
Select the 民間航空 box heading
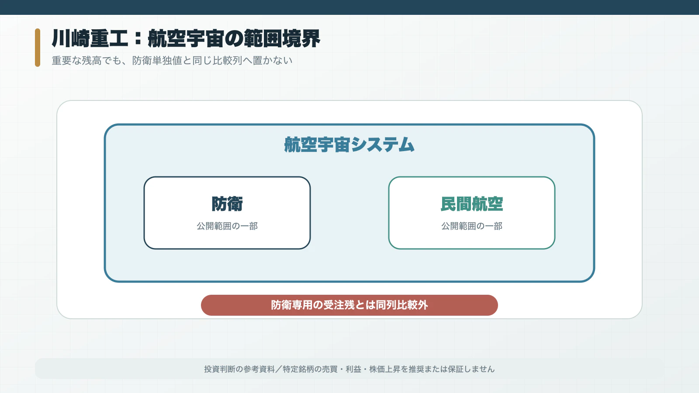(472, 204)
